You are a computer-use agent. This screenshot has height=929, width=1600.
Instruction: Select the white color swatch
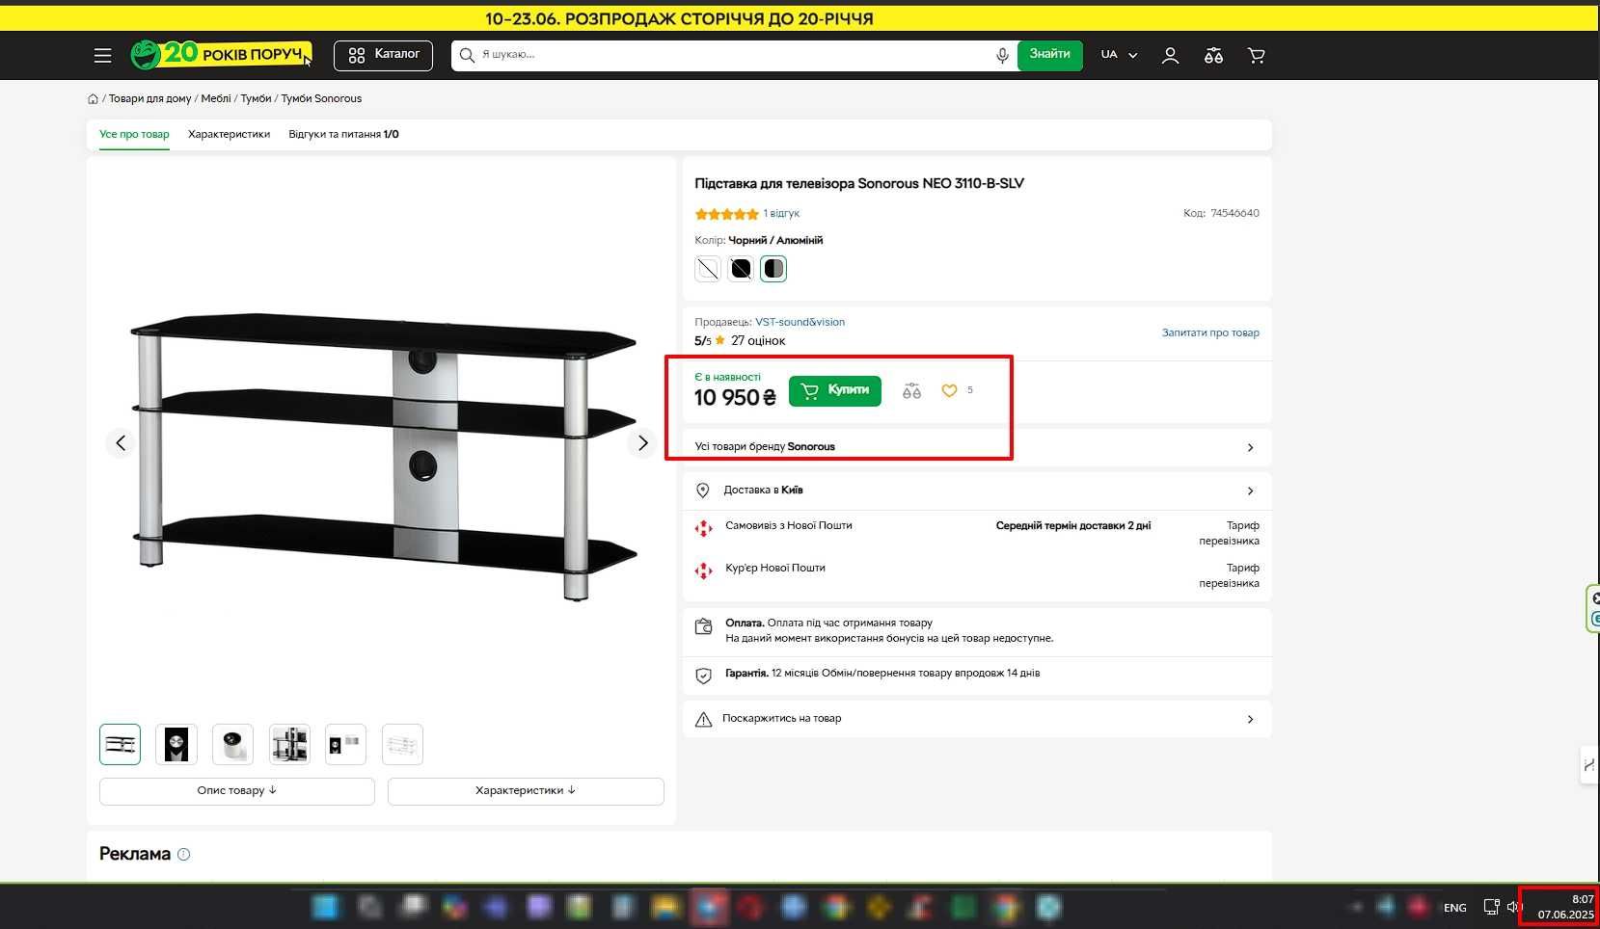(708, 269)
